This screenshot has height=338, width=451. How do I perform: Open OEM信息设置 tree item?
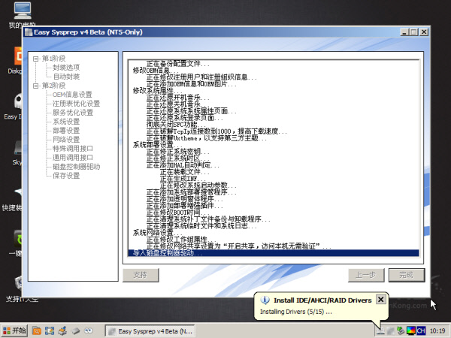[x=72, y=95]
